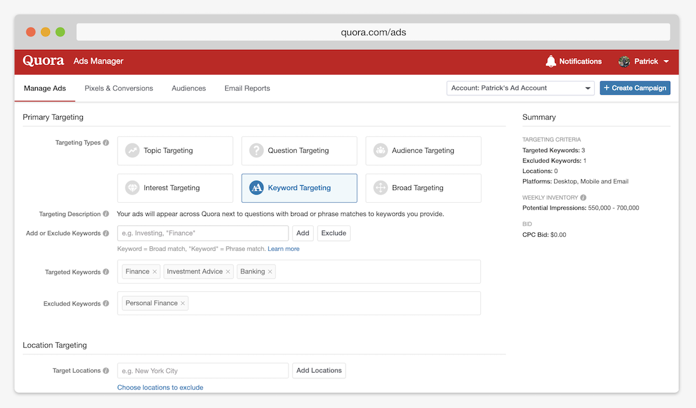Open the Audiences tab
Screen dimensions: 696x408
click(x=189, y=88)
